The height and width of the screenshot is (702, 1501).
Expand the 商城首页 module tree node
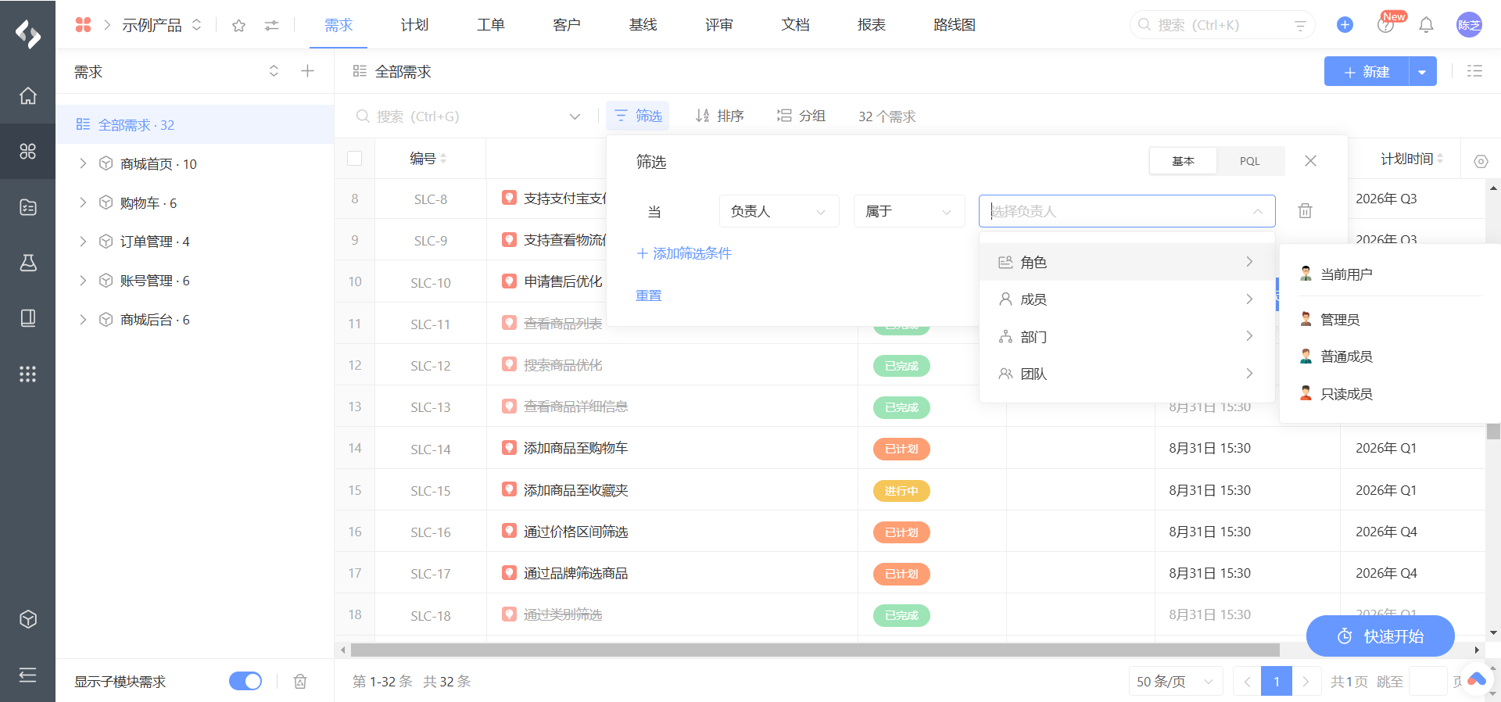pyautogui.click(x=83, y=163)
